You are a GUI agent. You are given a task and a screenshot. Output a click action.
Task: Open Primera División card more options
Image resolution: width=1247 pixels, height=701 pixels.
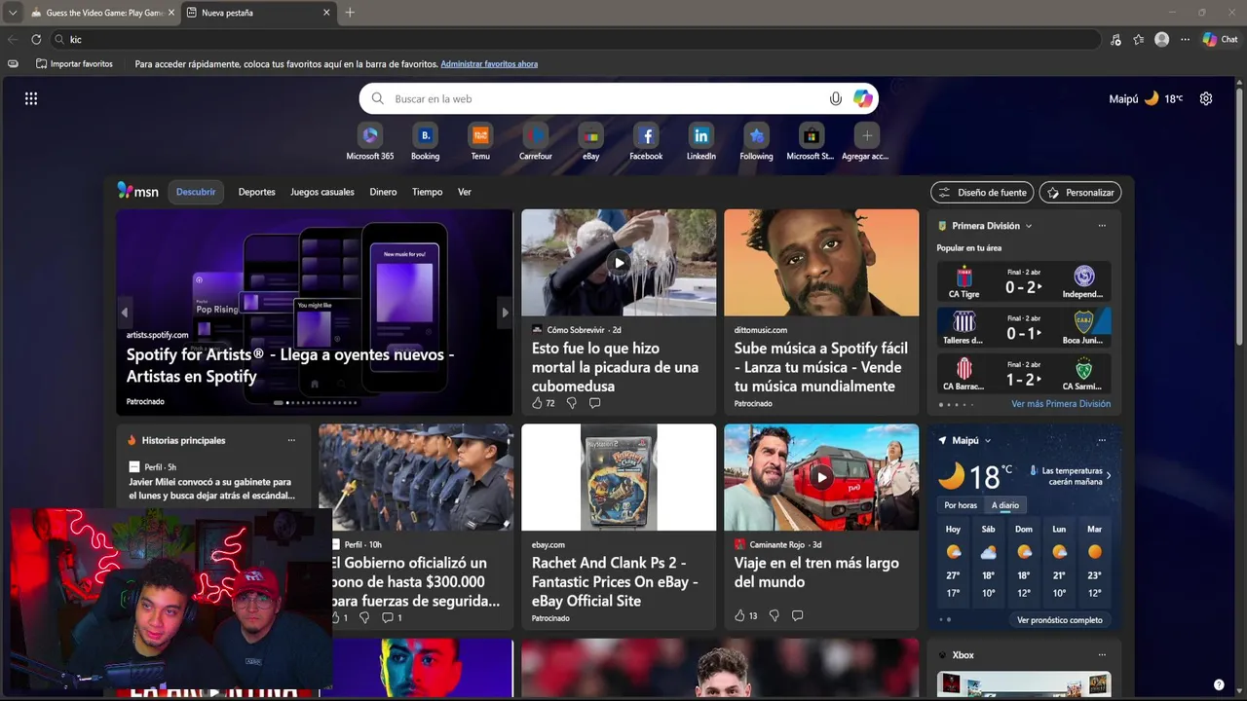1102,226
